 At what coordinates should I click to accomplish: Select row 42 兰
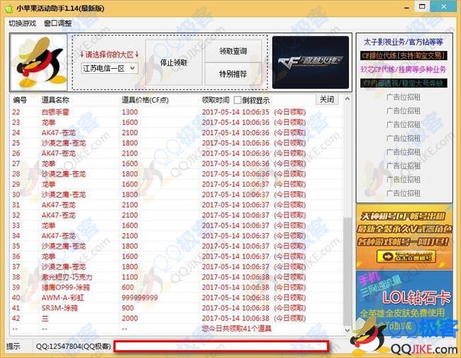pyautogui.click(x=177, y=318)
